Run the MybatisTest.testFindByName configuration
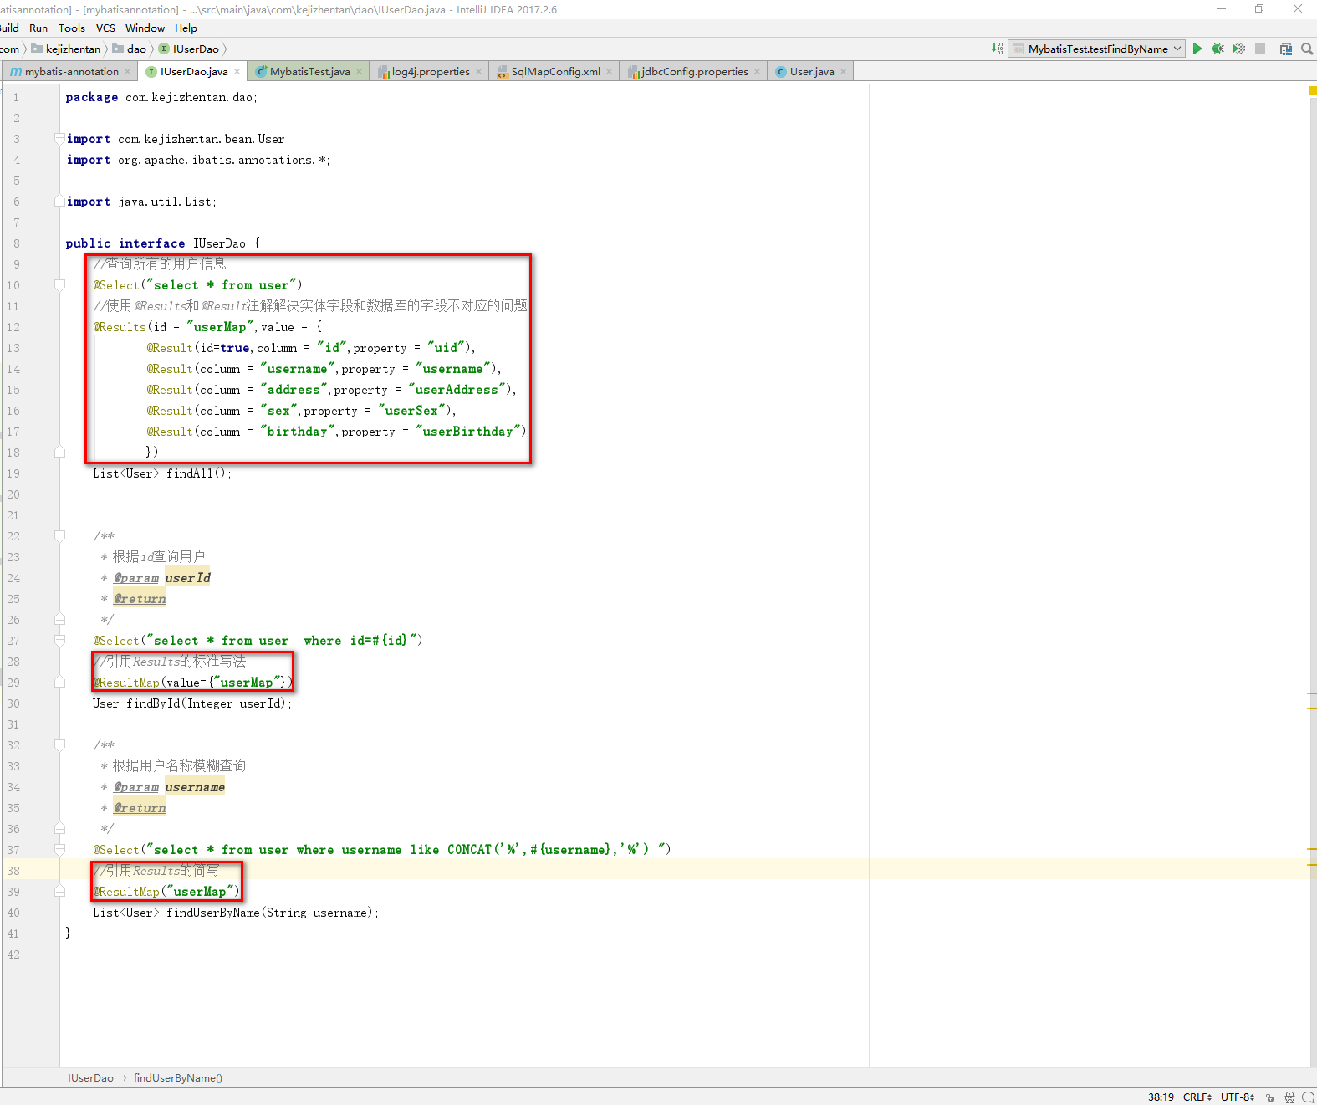 (x=1197, y=49)
